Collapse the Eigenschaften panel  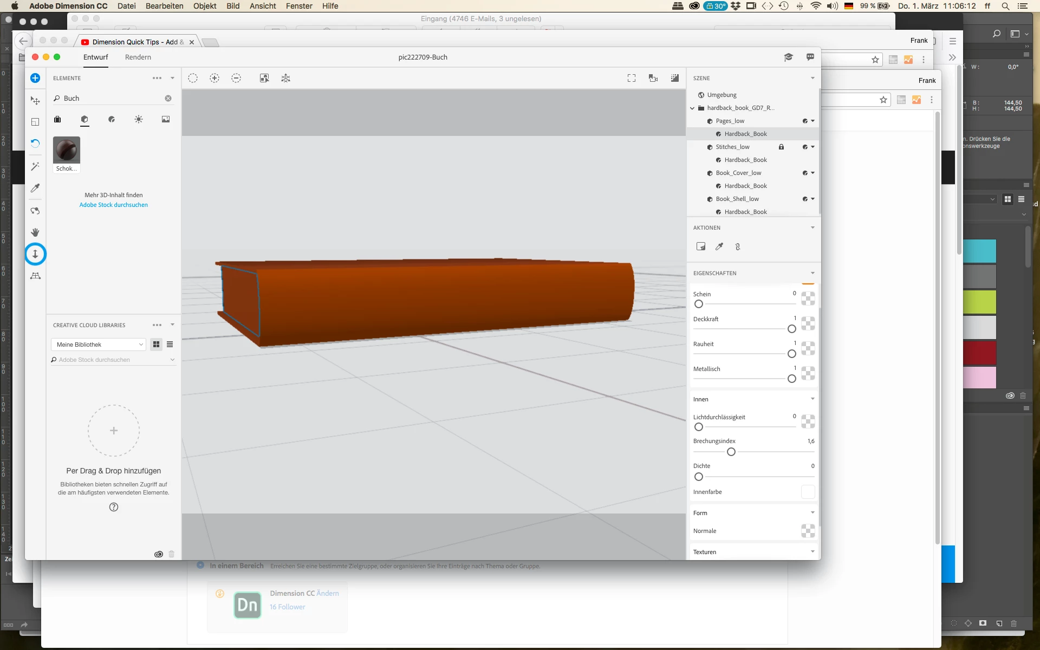[812, 273]
